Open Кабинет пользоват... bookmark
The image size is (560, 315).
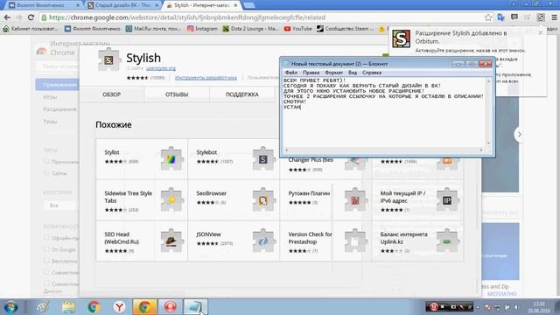30,29
